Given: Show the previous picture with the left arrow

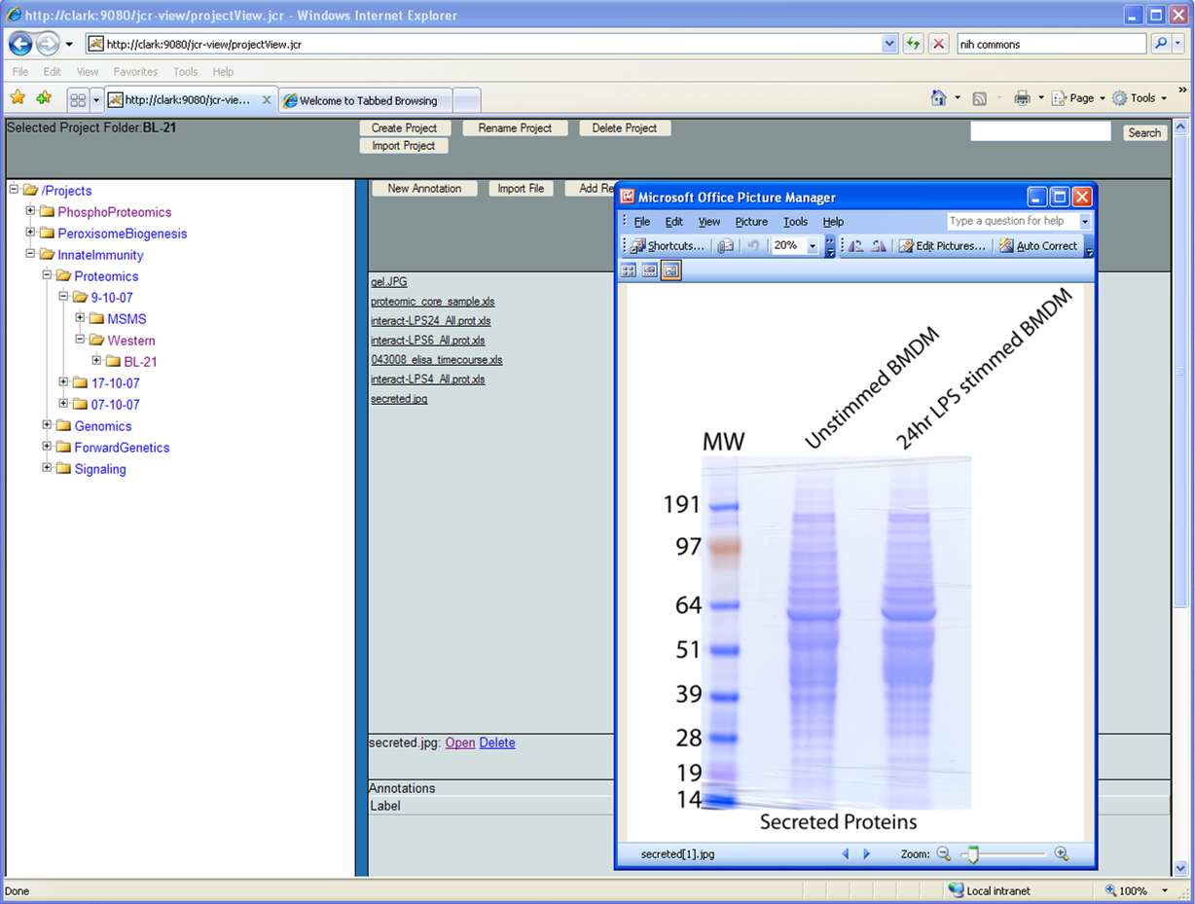Looking at the screenshot, I should point(845,853).
